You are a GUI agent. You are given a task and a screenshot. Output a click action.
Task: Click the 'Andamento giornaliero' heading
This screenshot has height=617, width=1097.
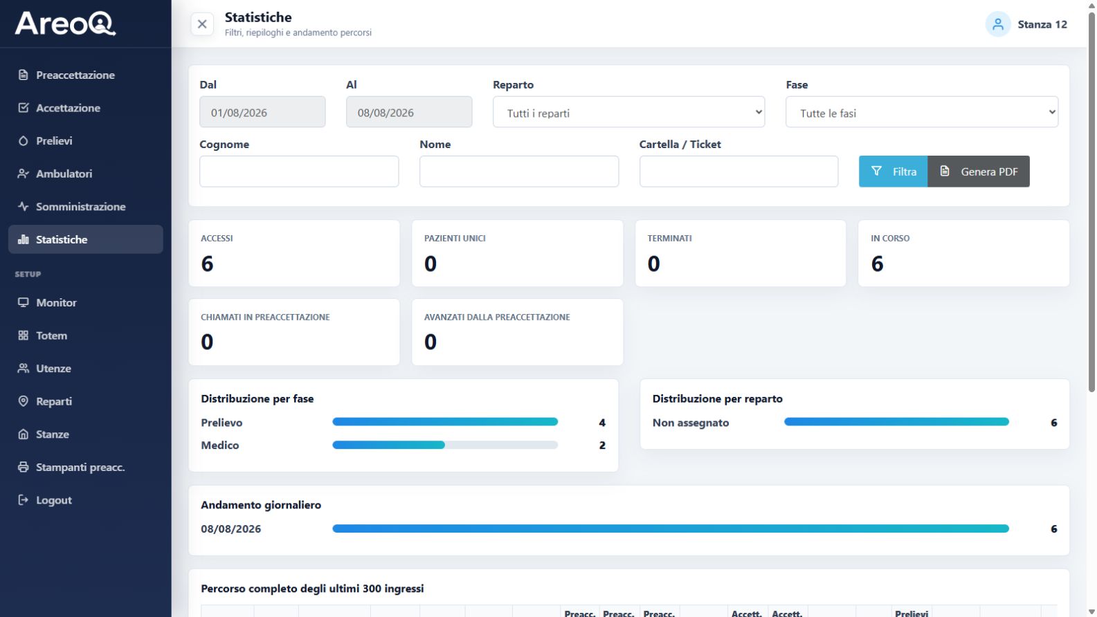pyautogui.click(x=261, y=505)
